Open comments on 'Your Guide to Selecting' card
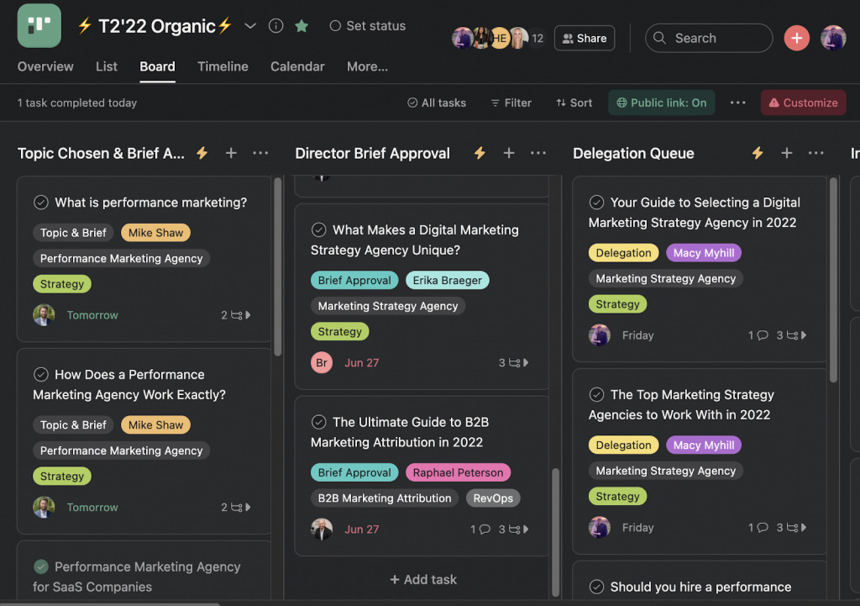This screenshot has height=606, width=860. (x=758, y=335)
